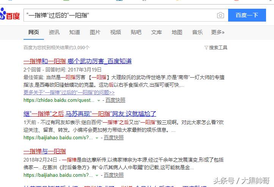Open baijiahao URL under 一指禅与一阳指 result
The width and height of the screenshot is (274, 187).
(58, 175)
